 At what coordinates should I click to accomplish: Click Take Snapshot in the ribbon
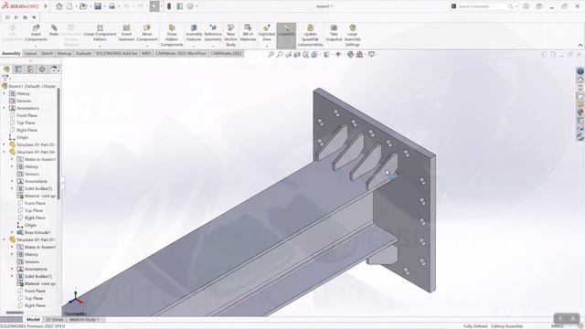(x=334, y=34)
